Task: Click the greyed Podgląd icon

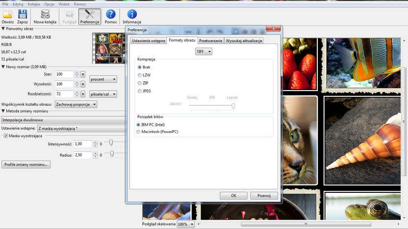Action: point(70,14)
